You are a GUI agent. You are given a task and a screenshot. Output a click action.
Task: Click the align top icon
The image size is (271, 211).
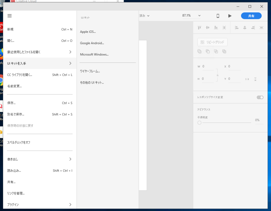200,27
